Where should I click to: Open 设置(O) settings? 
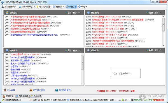[71, 7]
